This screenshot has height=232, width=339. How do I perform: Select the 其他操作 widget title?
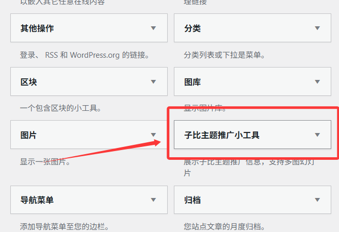point(37,28)
